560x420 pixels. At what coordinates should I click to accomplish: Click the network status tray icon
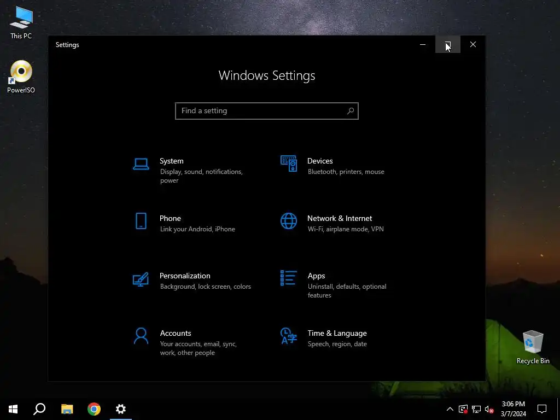(476, 409)
